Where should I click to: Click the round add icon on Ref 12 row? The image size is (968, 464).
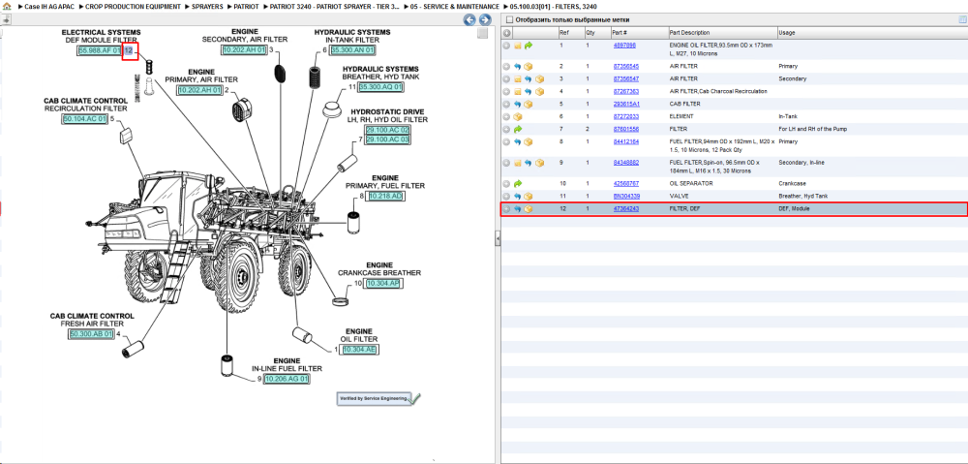point(507,209)
